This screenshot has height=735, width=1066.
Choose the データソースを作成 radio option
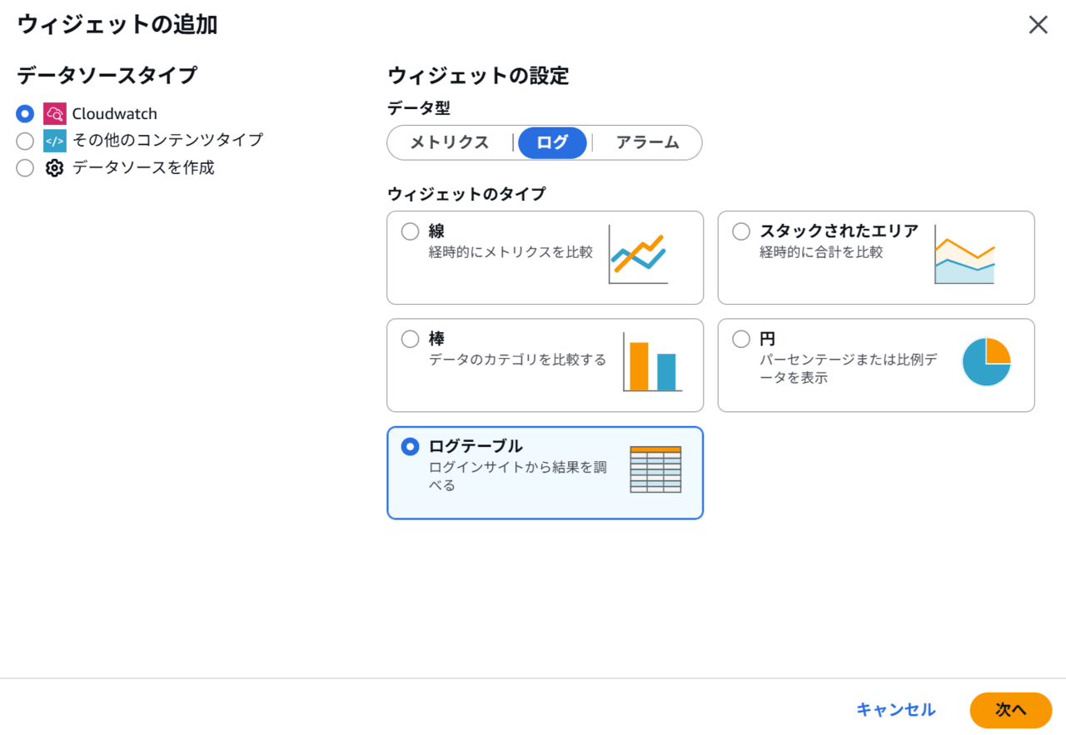25,167
